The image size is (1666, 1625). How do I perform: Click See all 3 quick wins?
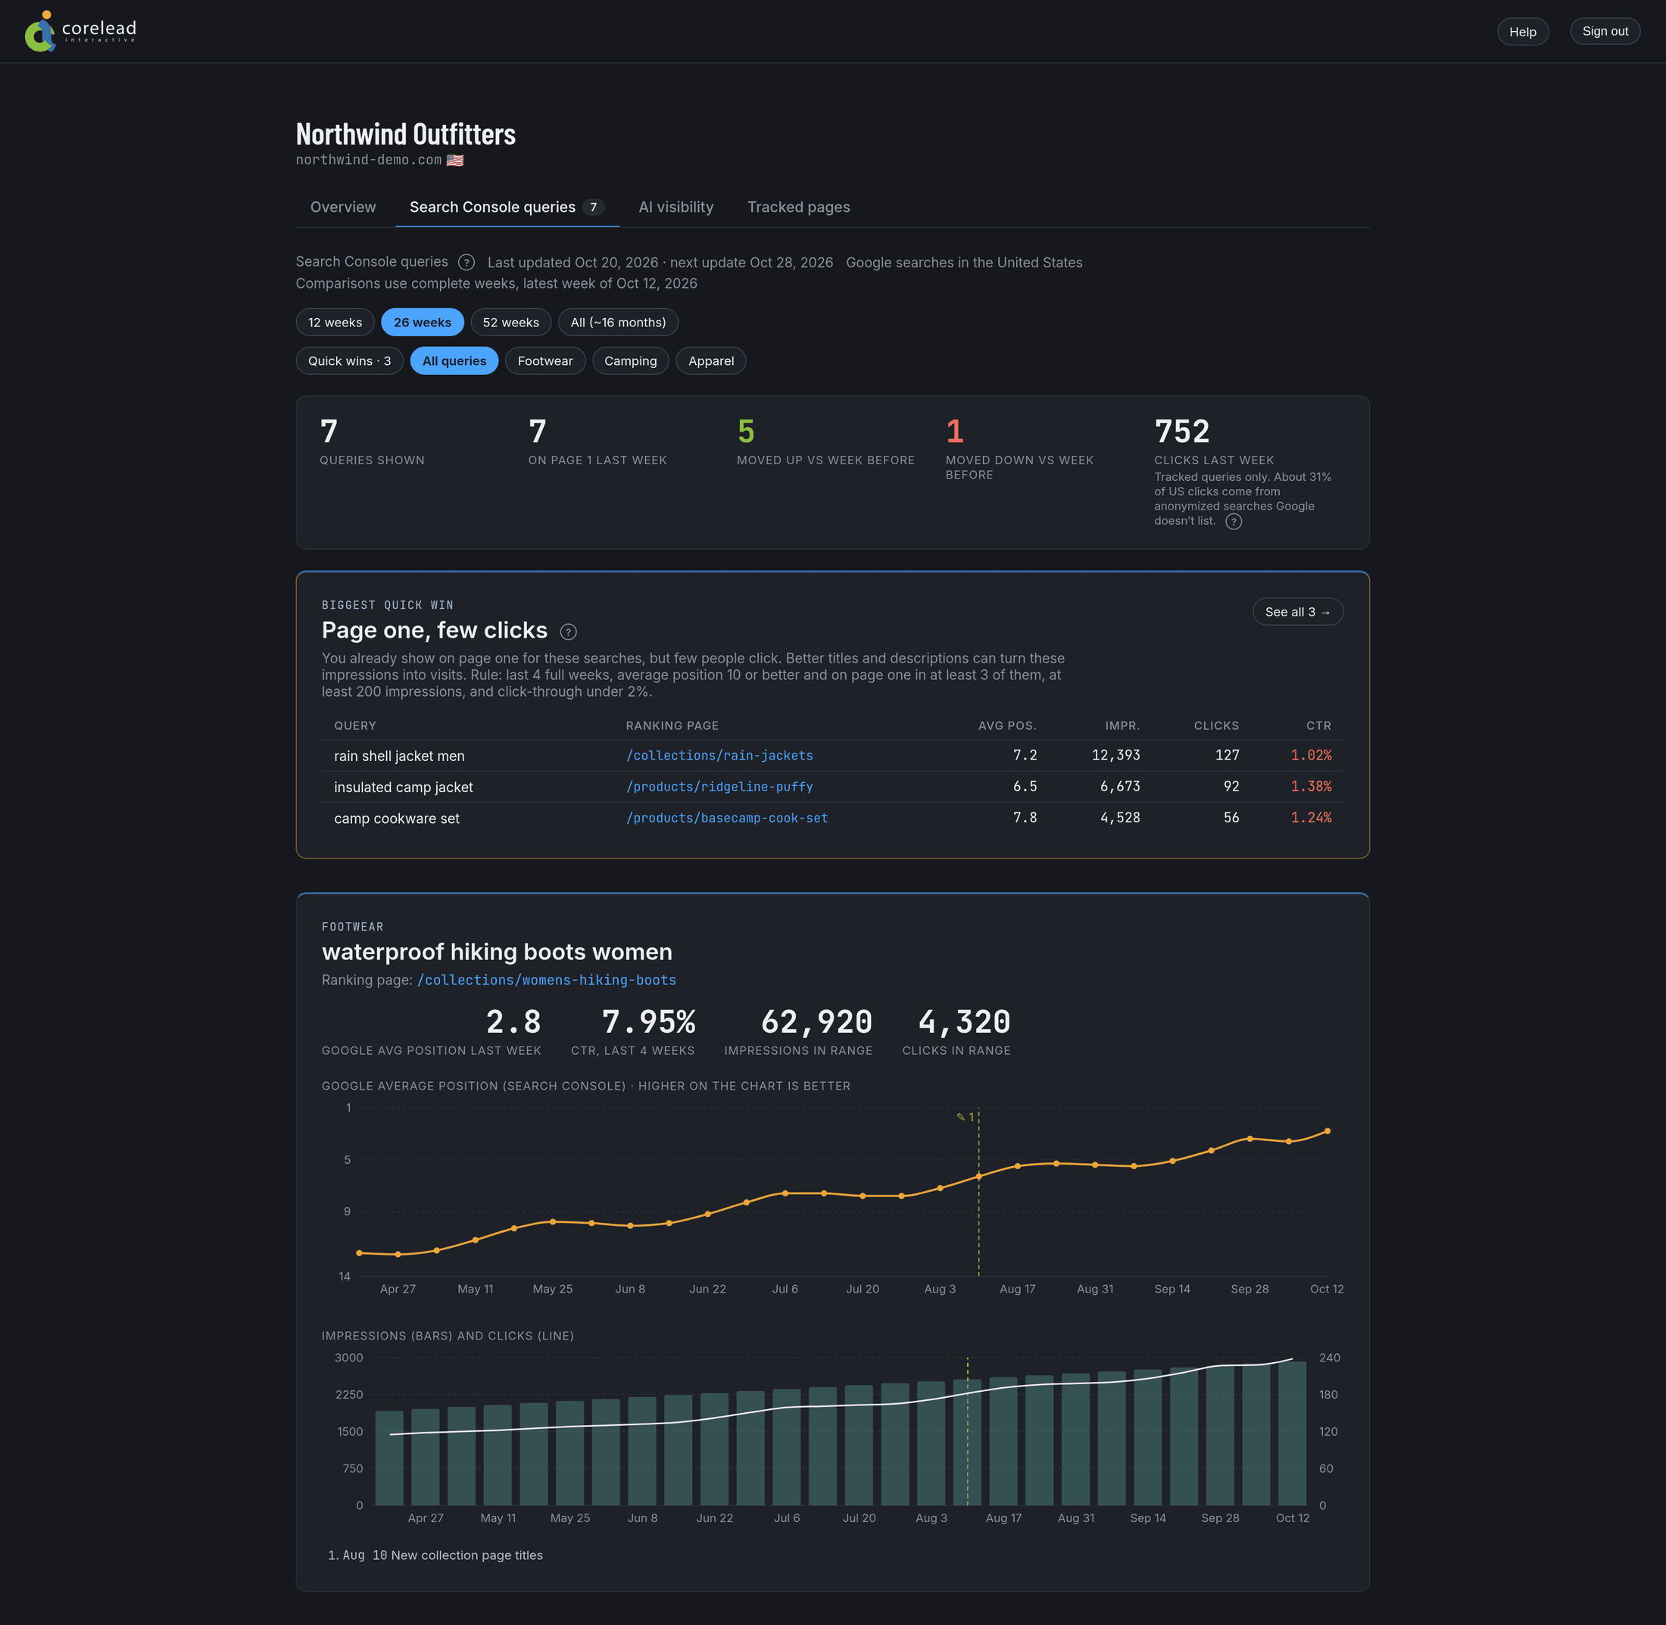[x=1297, y=612]
